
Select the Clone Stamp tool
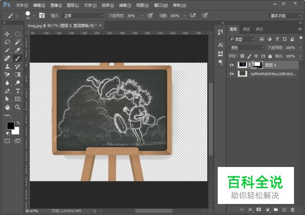(x=7, y=67)
